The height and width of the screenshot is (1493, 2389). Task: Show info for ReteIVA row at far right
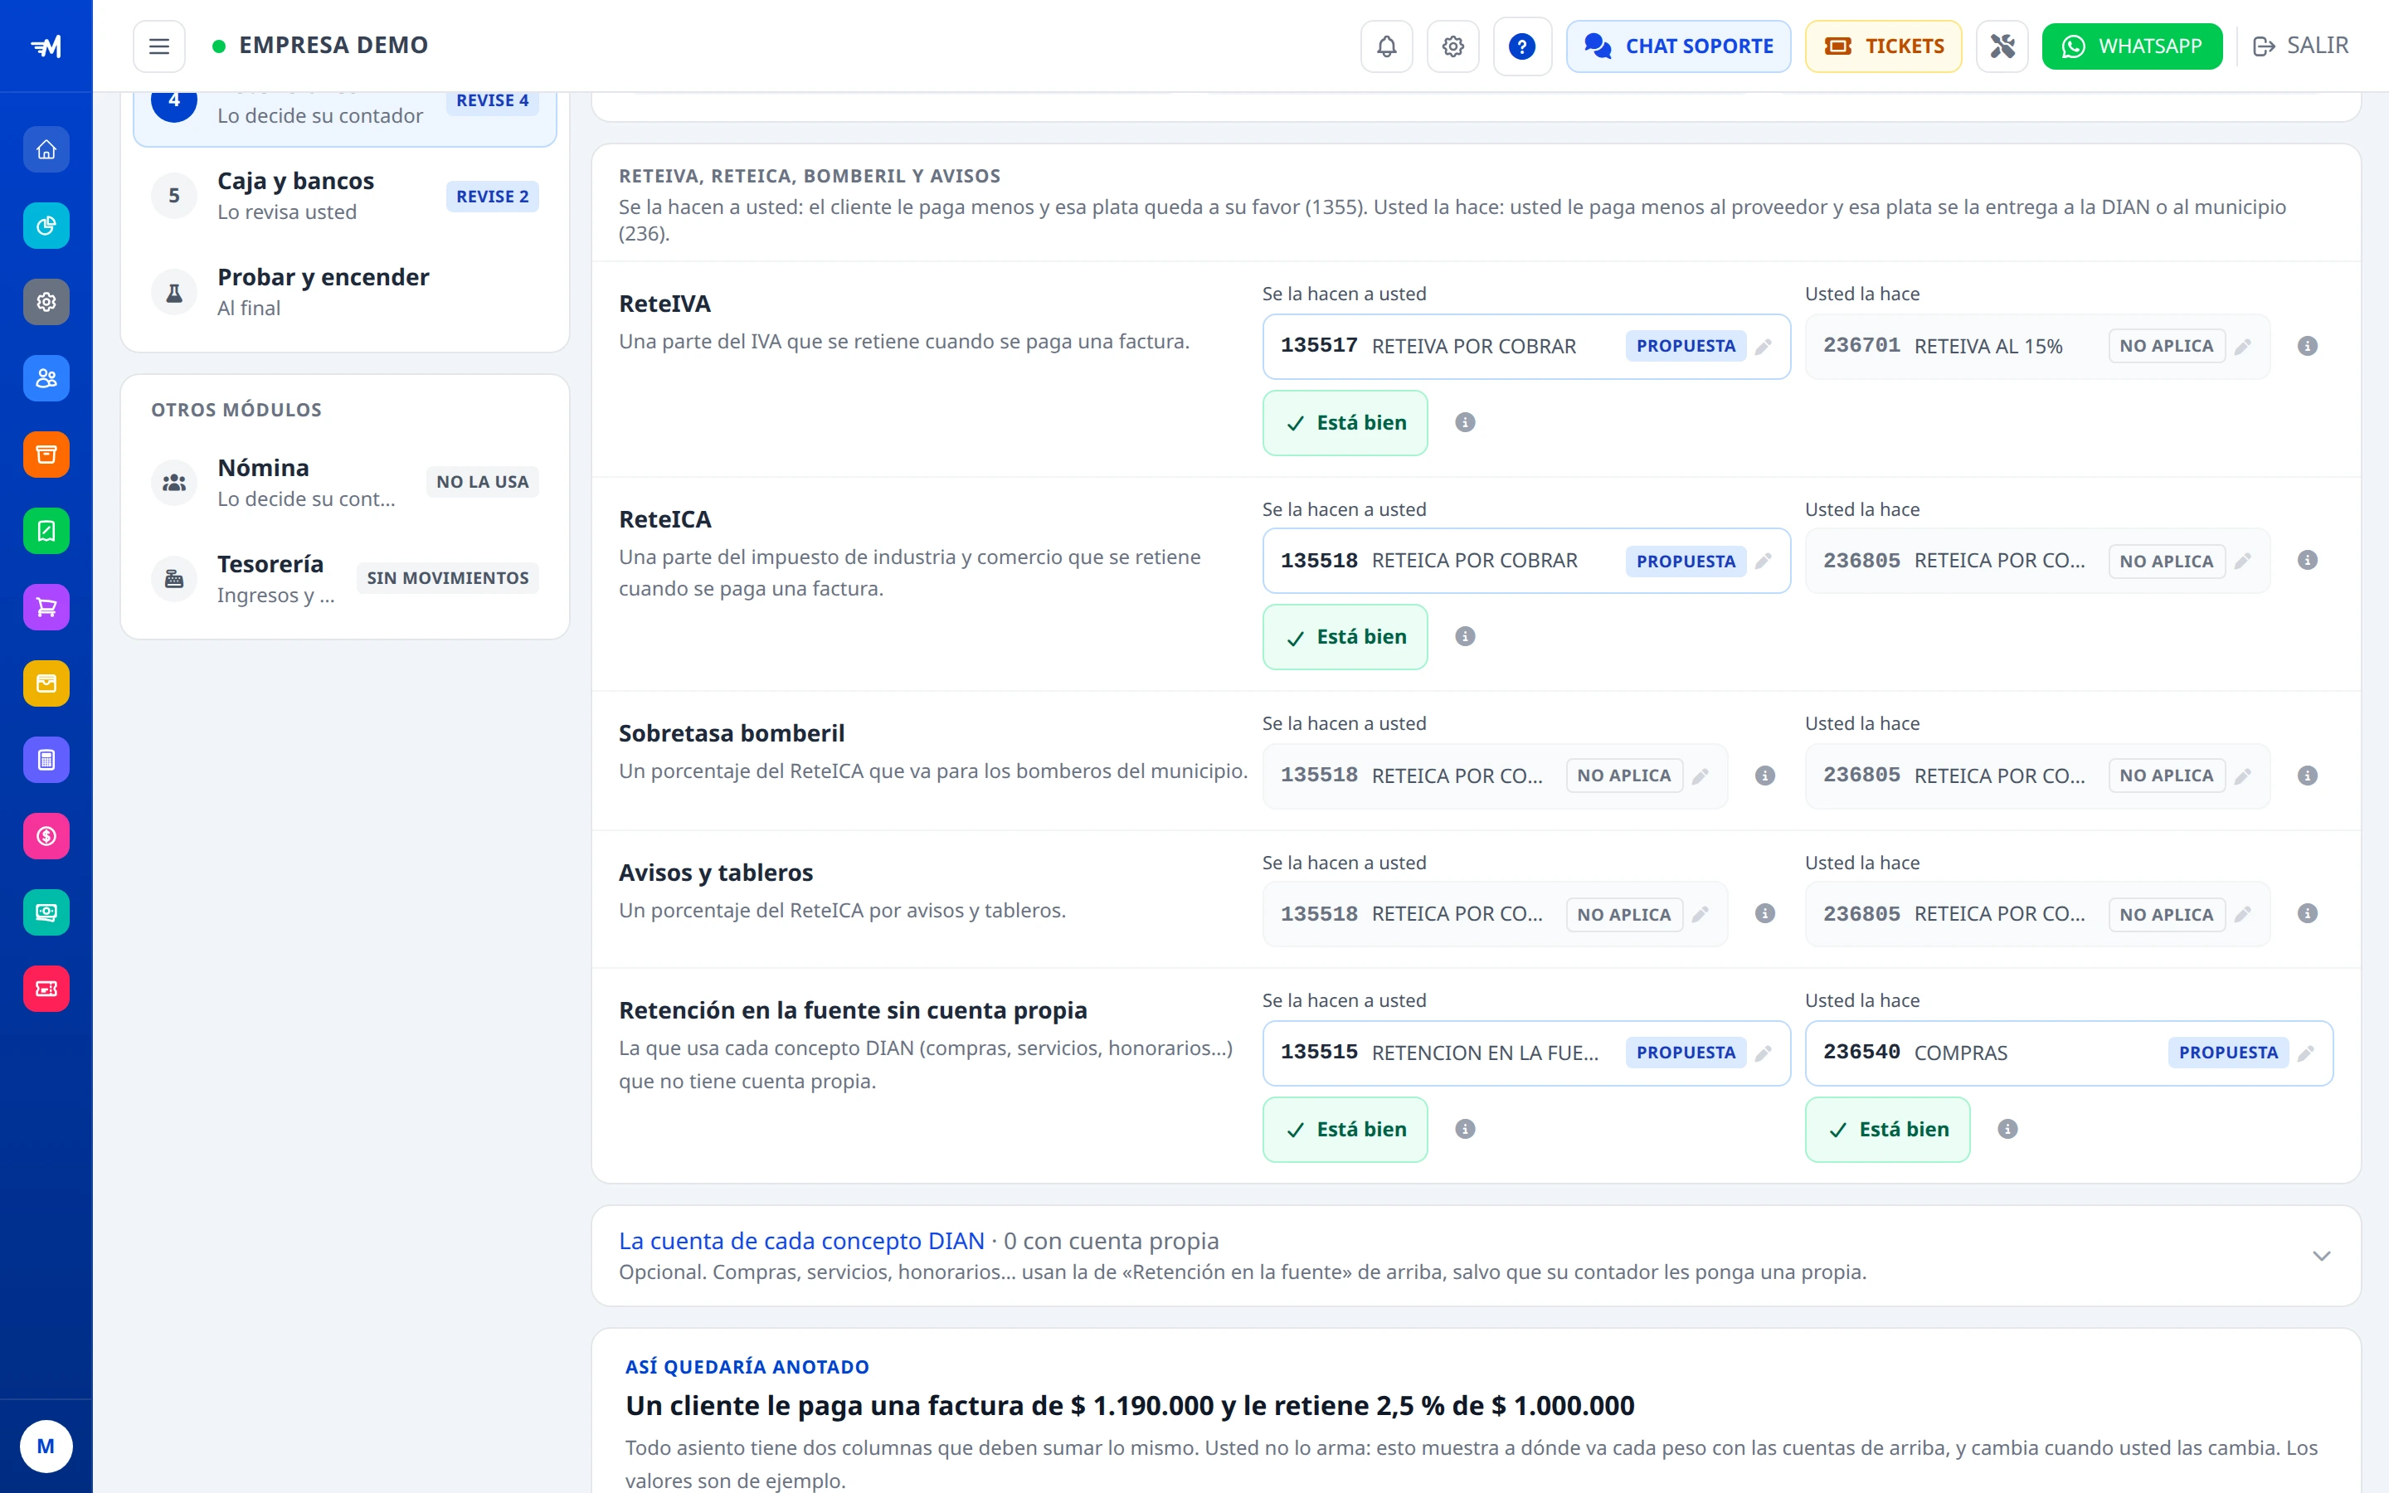point(2307,347)
